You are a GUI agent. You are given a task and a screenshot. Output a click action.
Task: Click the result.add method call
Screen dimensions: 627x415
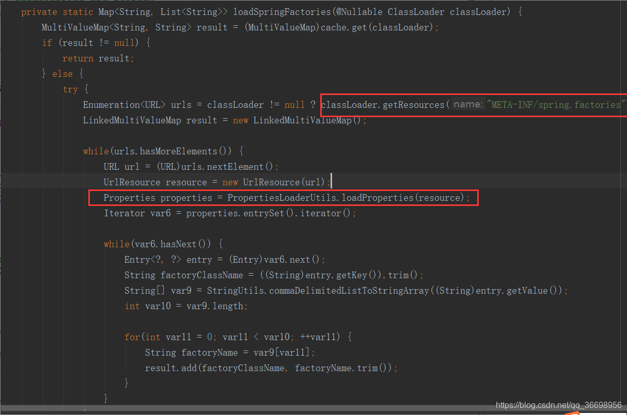171,368
